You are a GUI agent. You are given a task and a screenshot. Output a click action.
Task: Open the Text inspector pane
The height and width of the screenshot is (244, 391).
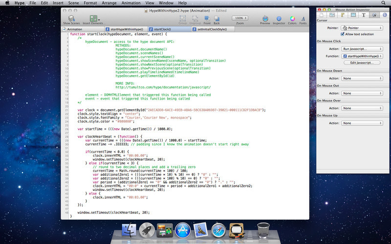coord(364,15)
